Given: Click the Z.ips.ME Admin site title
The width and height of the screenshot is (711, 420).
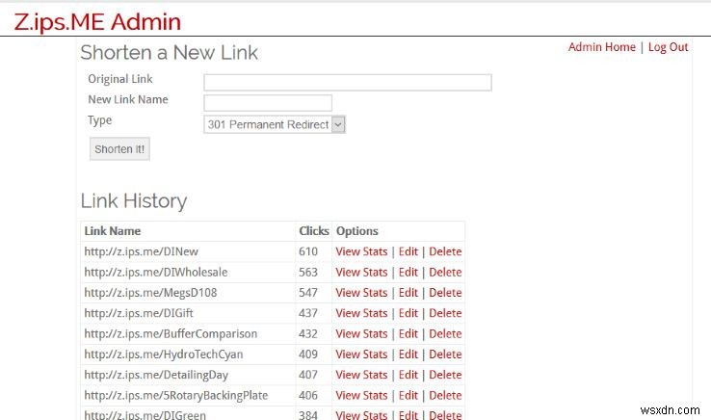Looking at the screenshot, I should [97, 21].
